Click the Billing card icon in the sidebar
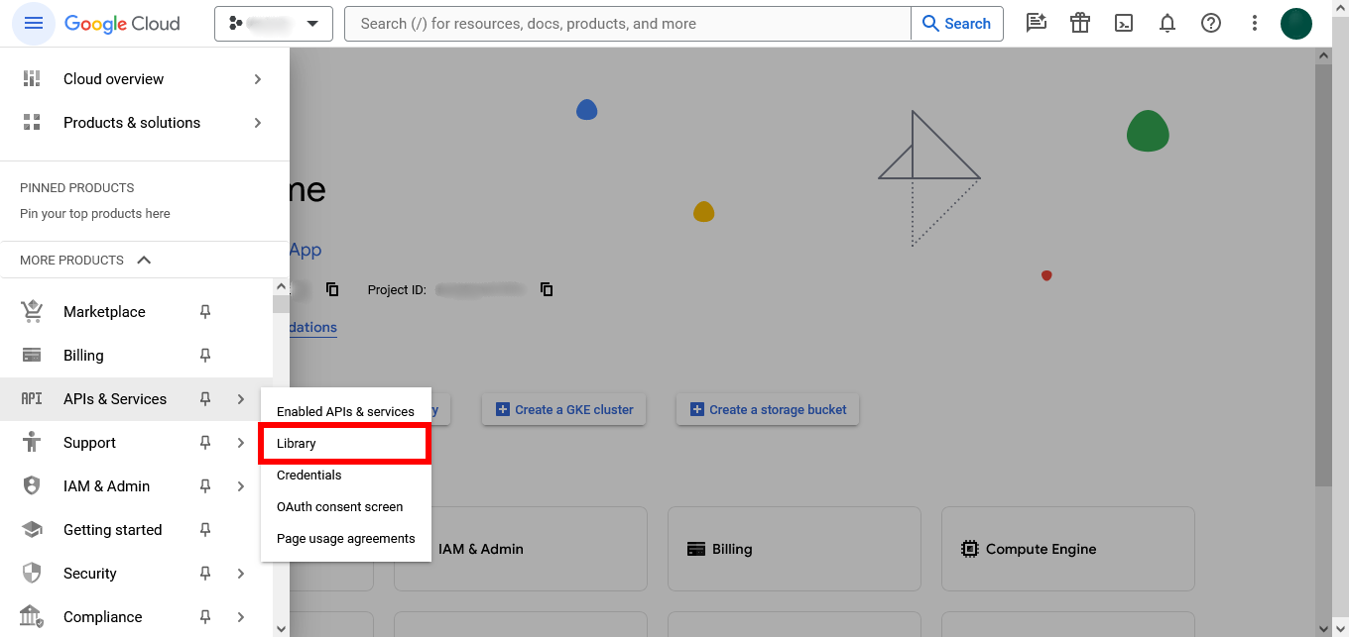Viewport: 1349px width, 637px height. point(32,356)
